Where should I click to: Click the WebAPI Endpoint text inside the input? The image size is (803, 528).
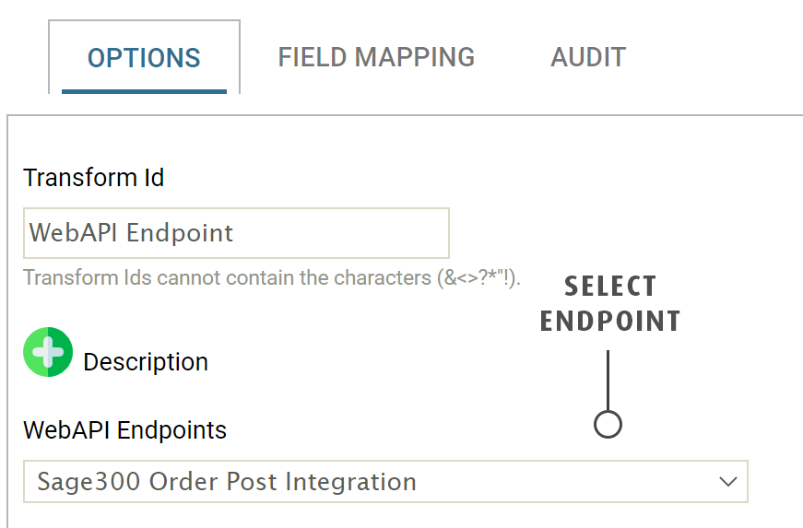[132, 232]
